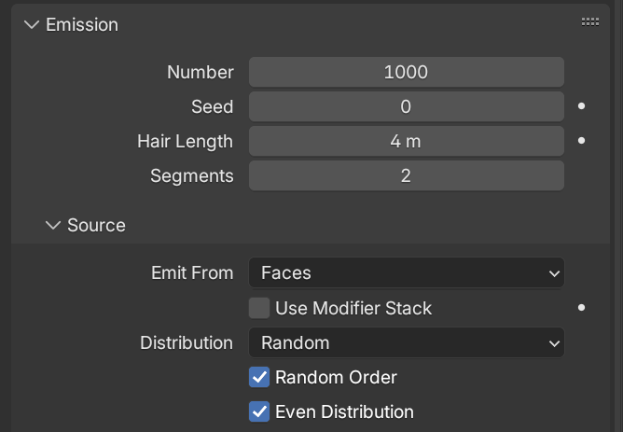623x432 pixels.
Task: Click the Distribution label text
Action: [x=187, y=342]
